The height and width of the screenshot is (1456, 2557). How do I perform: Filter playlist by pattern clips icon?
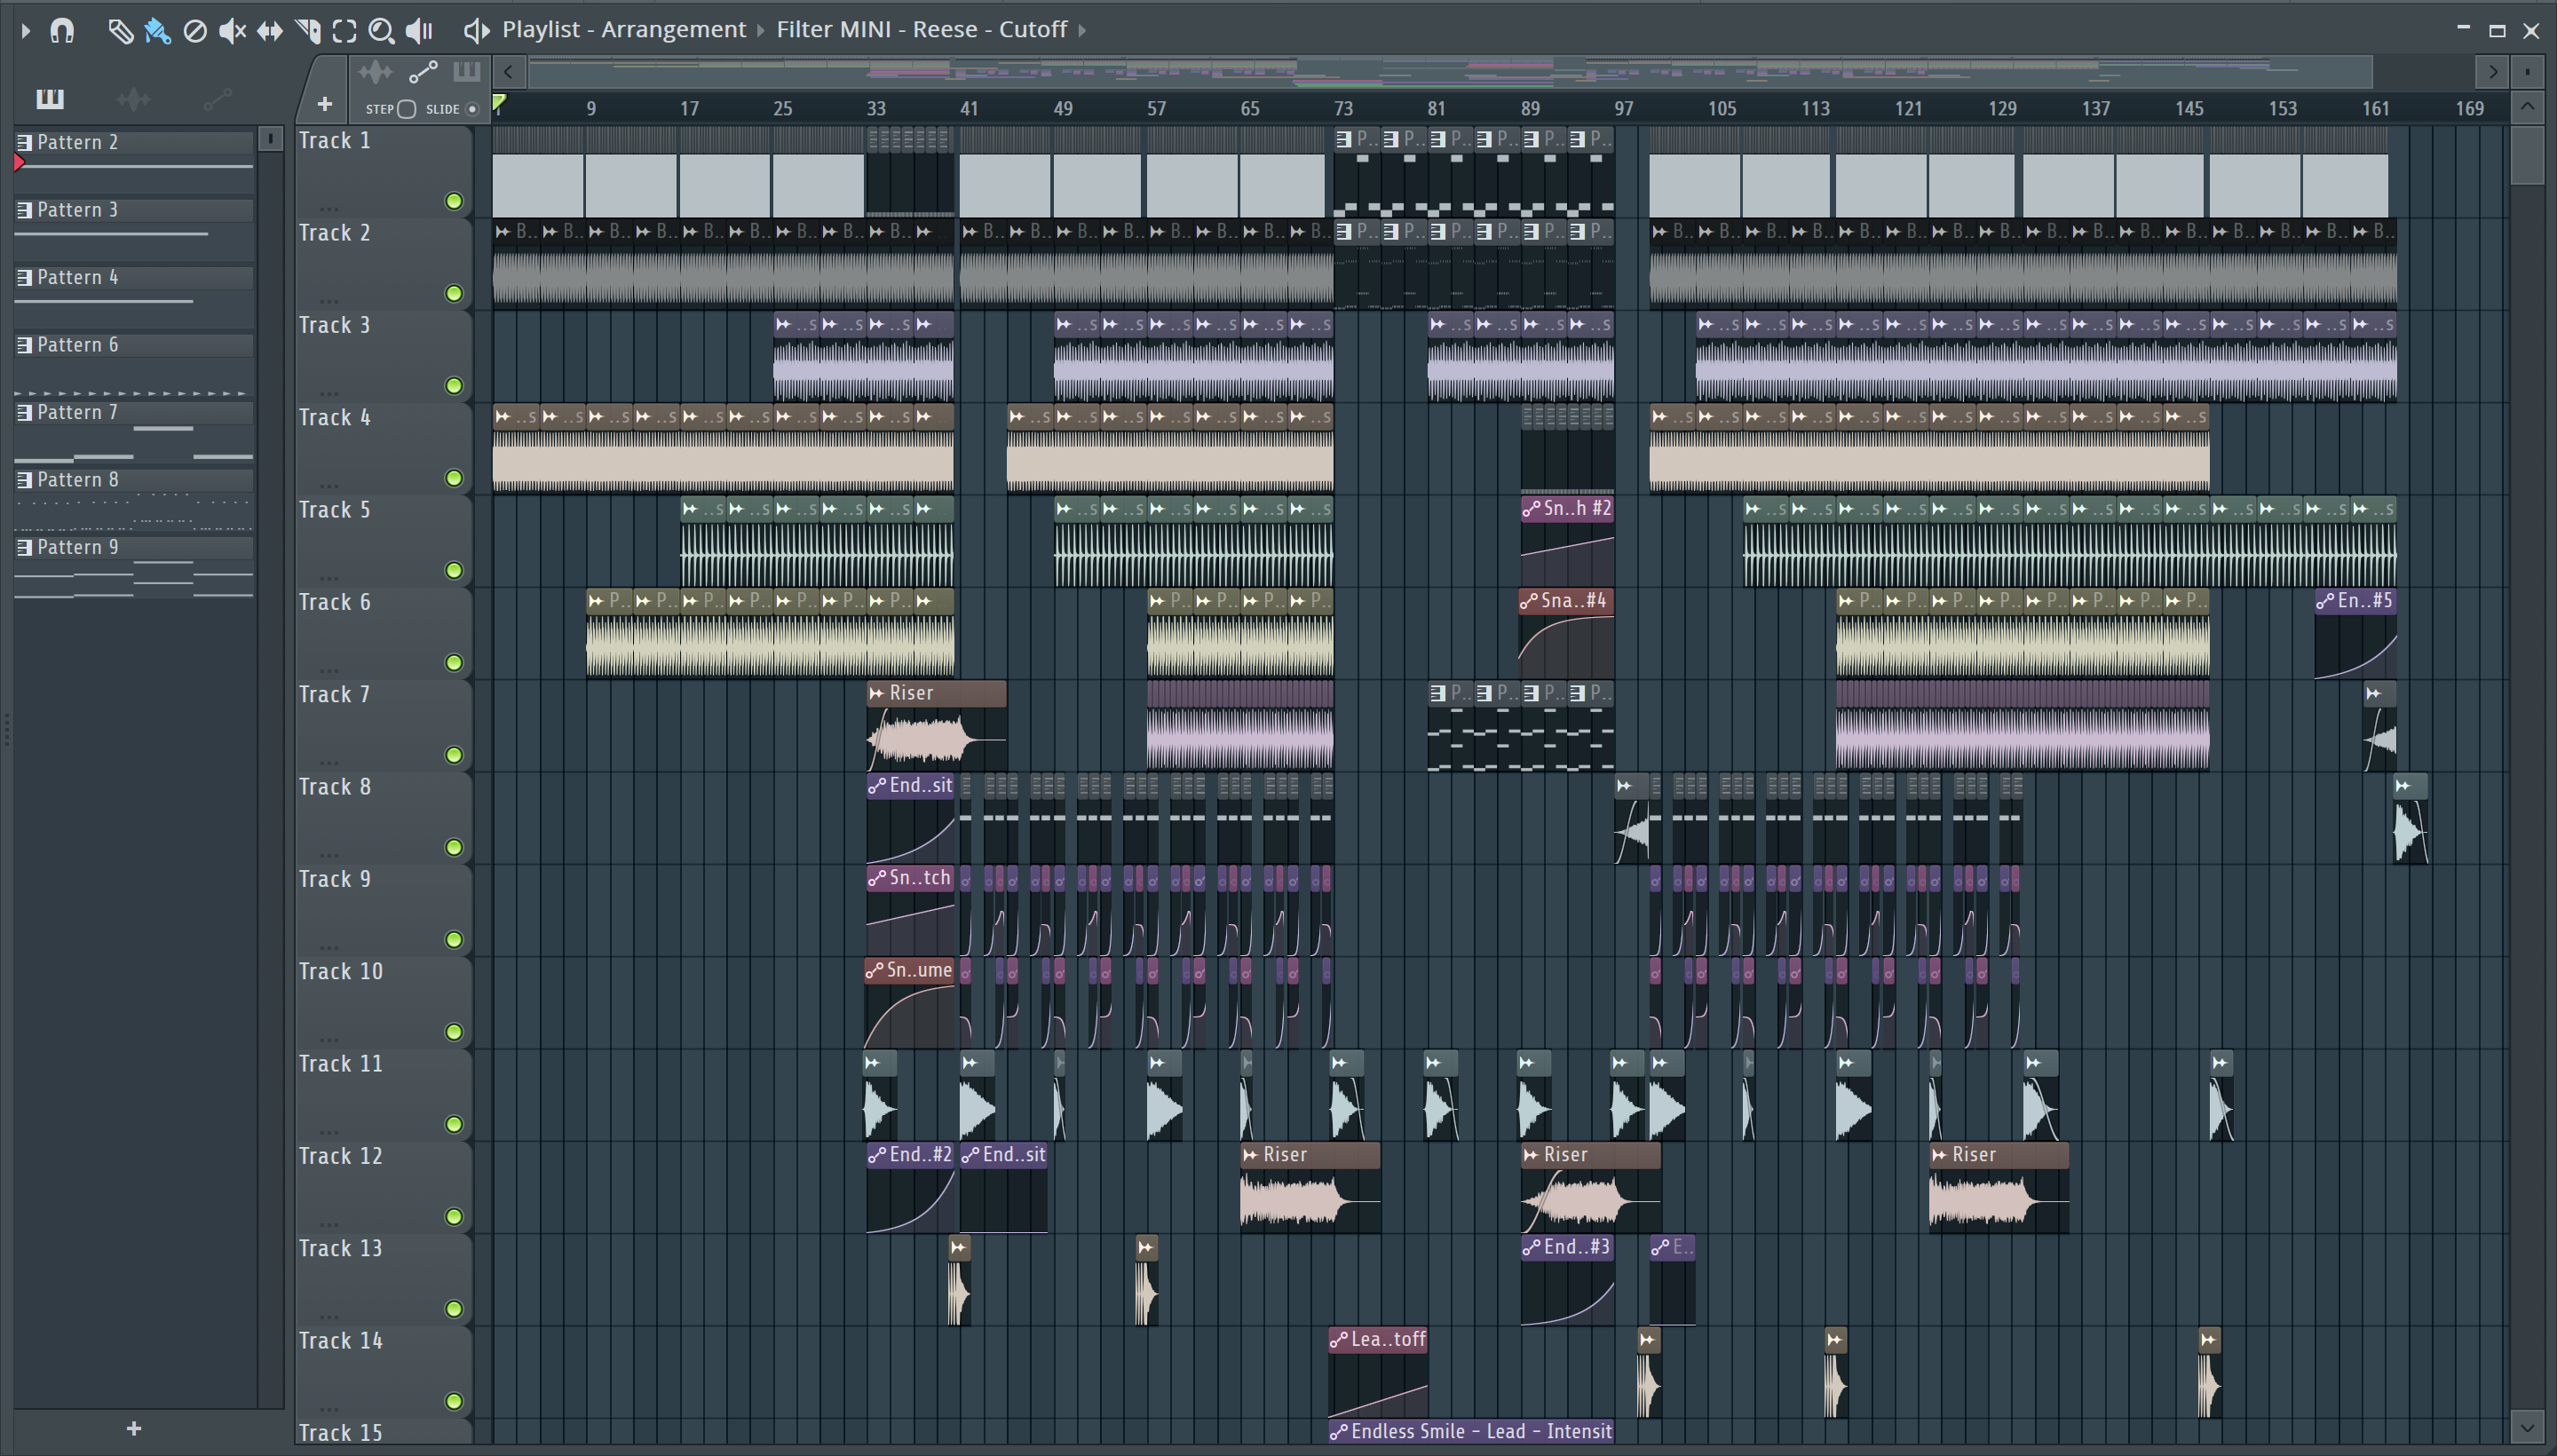click(x=467, y=72)
